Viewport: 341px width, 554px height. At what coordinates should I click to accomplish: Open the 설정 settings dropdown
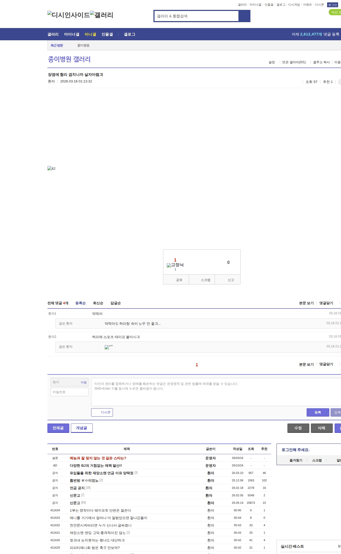click(x=271, y=62)
